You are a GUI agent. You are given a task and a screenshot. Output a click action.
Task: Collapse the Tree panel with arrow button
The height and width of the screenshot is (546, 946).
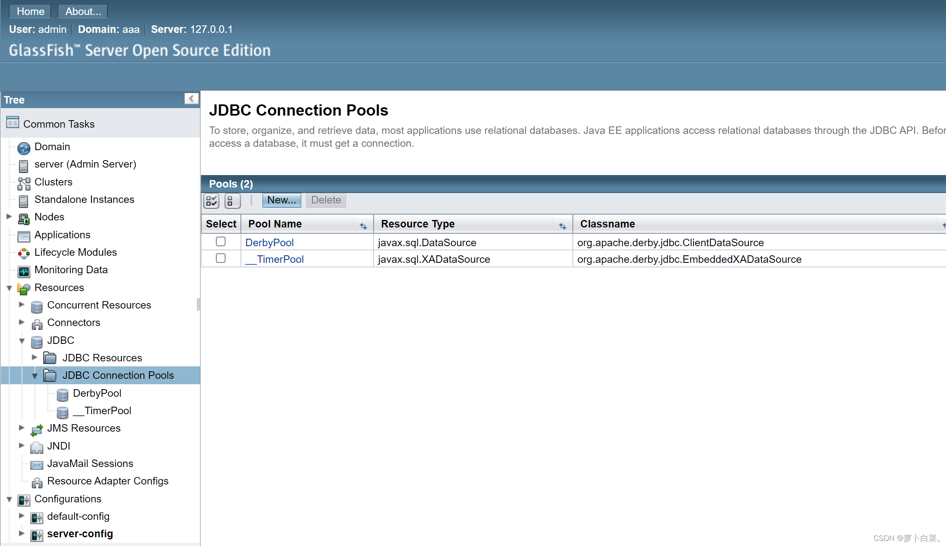tap(191, 99)
